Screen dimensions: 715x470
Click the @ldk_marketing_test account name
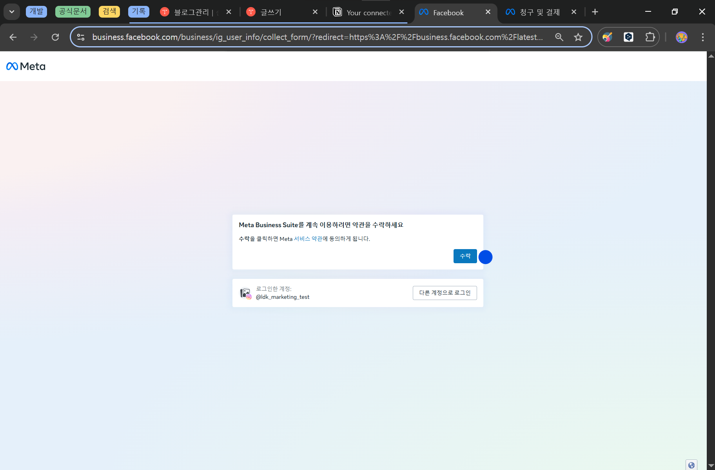(283, 297)
